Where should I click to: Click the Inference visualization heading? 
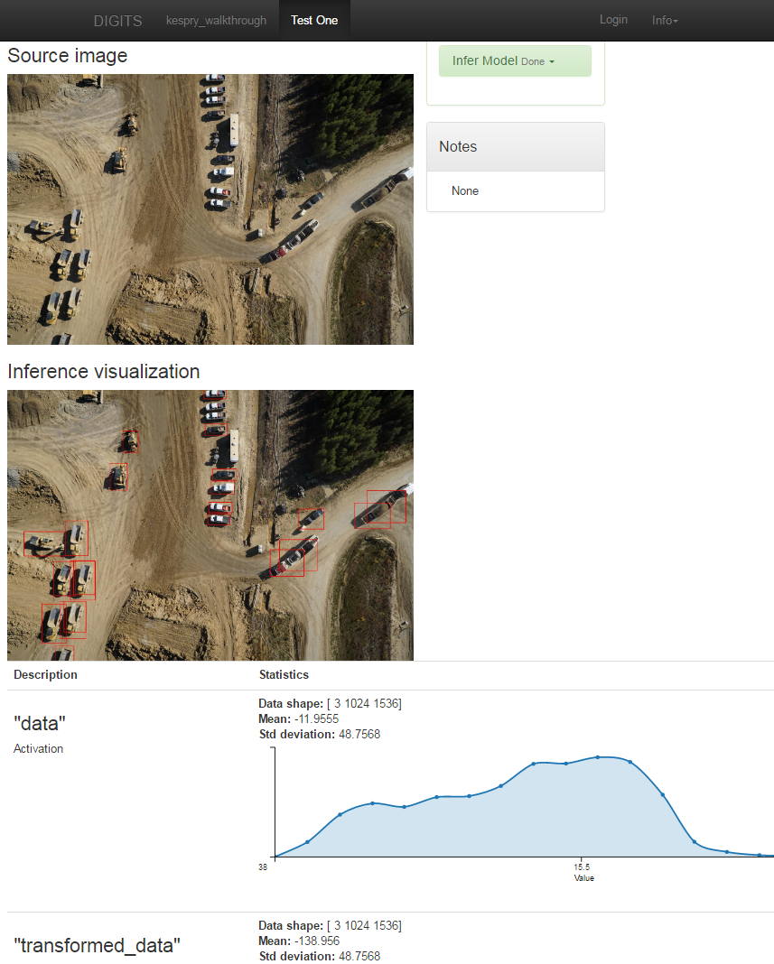104,372
